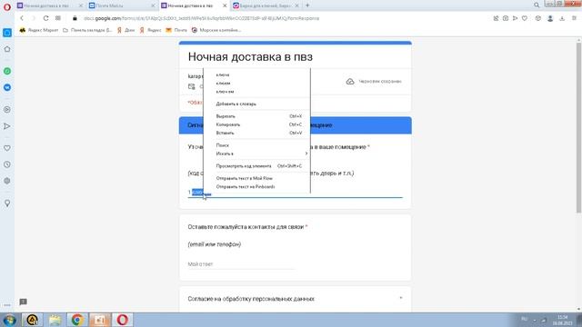Viewport: 582px width, 327px height.
Task: Click the taskbar clock
Action: [563, 320]
